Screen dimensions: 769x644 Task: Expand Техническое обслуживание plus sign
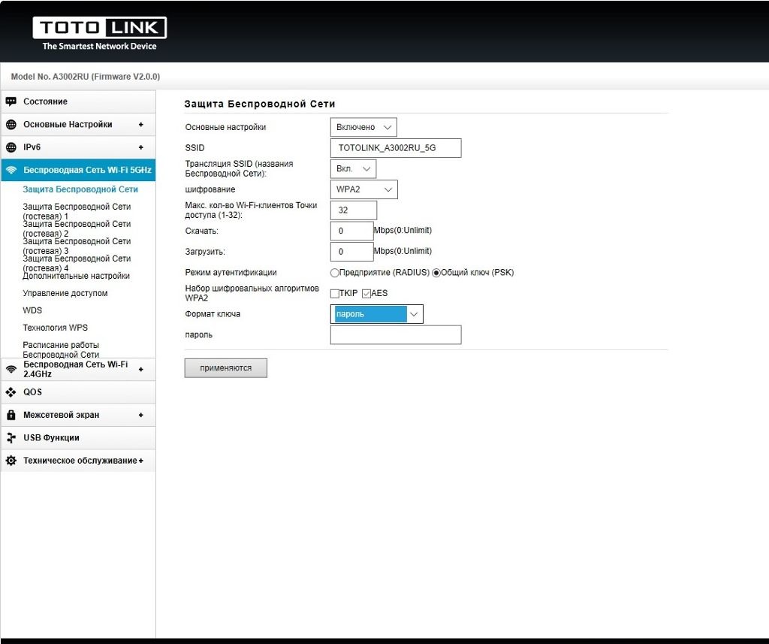(140, 461)
